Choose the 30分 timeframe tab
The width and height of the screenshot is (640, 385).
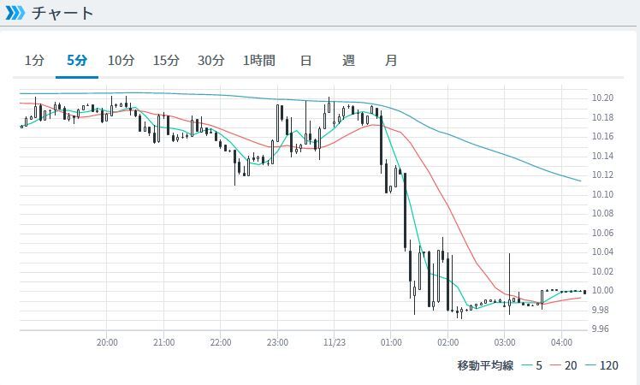click(x=210, y=61)
